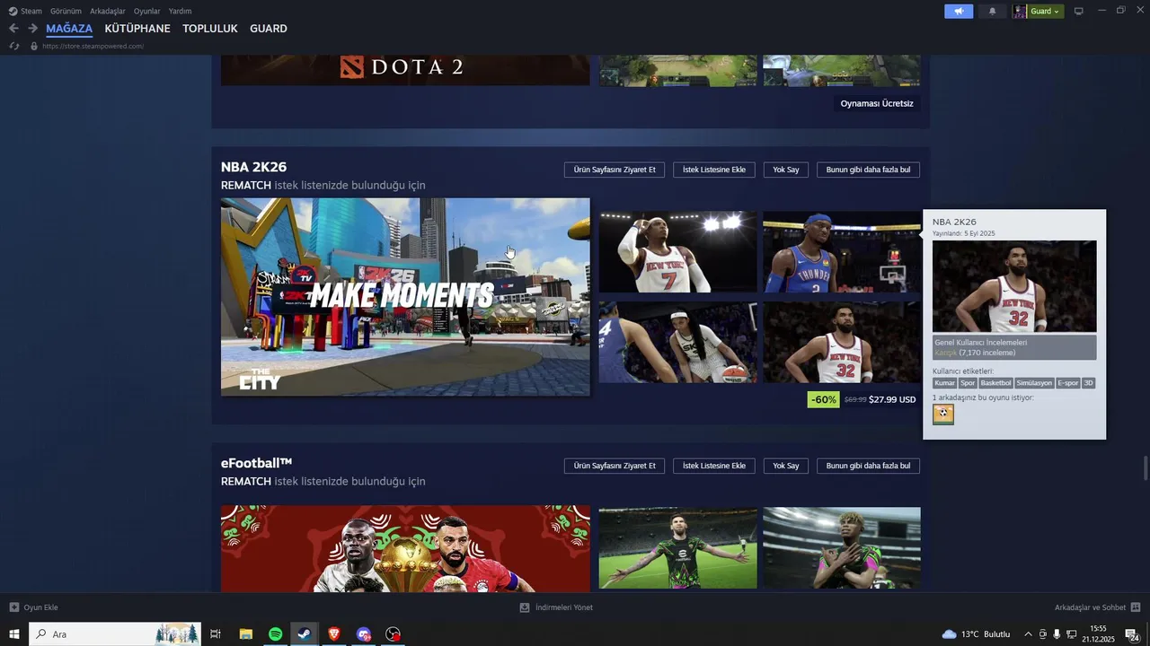Viewport: 1150px width, 646px height.
Task: Open the Yardım menu
Action: [x=180, y=11]
